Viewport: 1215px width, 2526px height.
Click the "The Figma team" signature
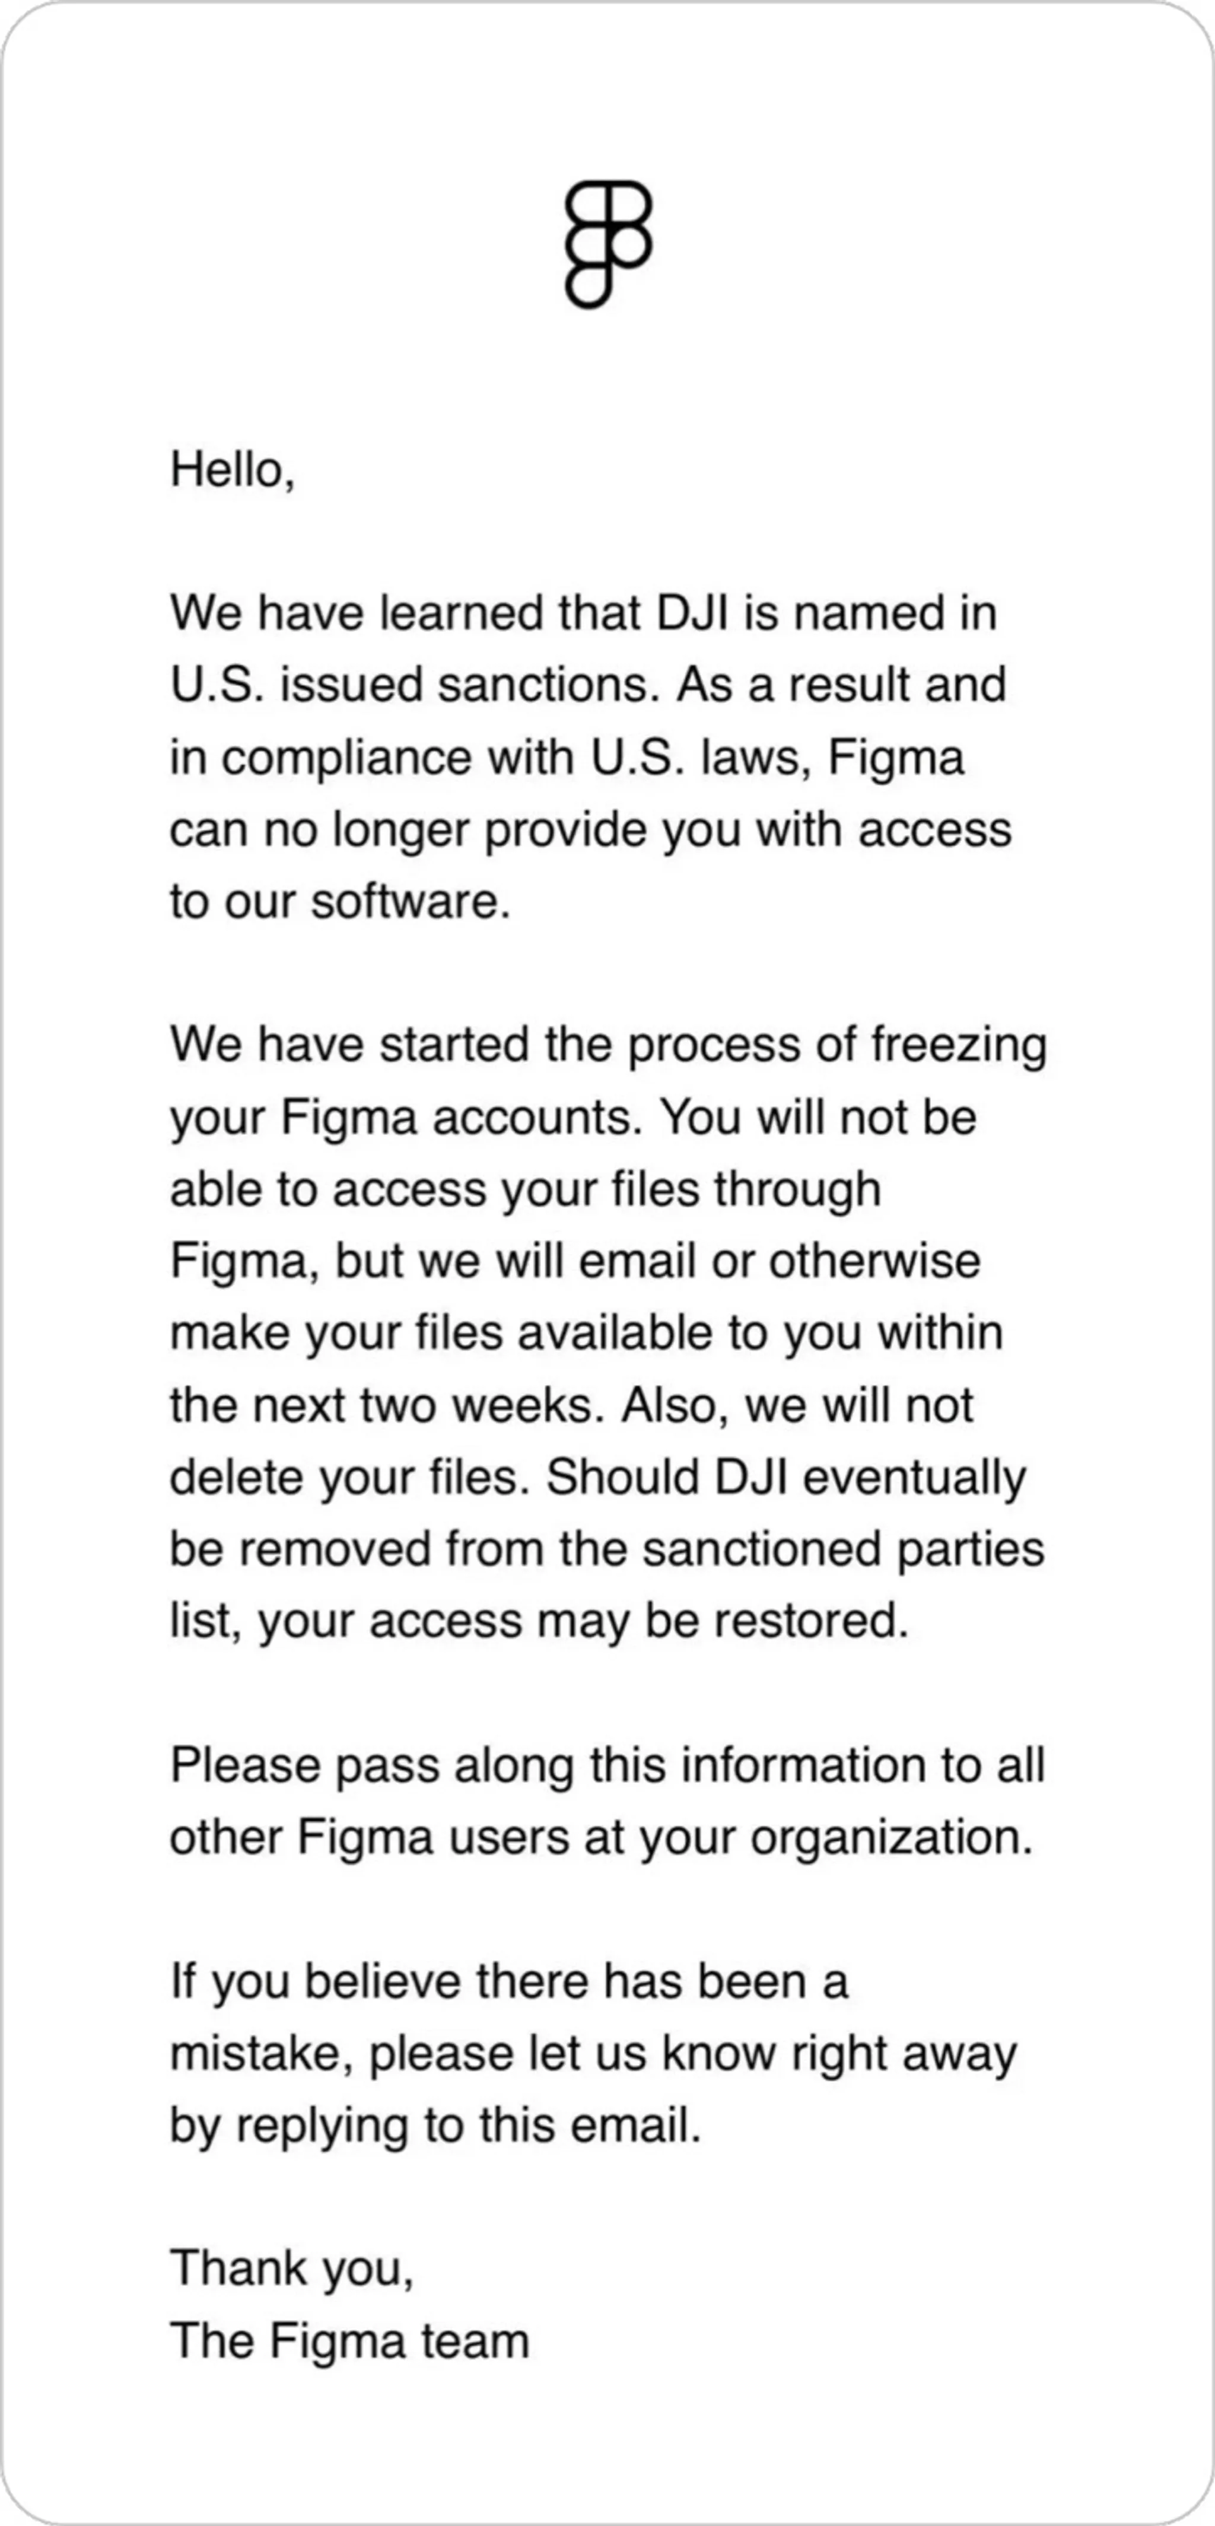point(349,2341)
